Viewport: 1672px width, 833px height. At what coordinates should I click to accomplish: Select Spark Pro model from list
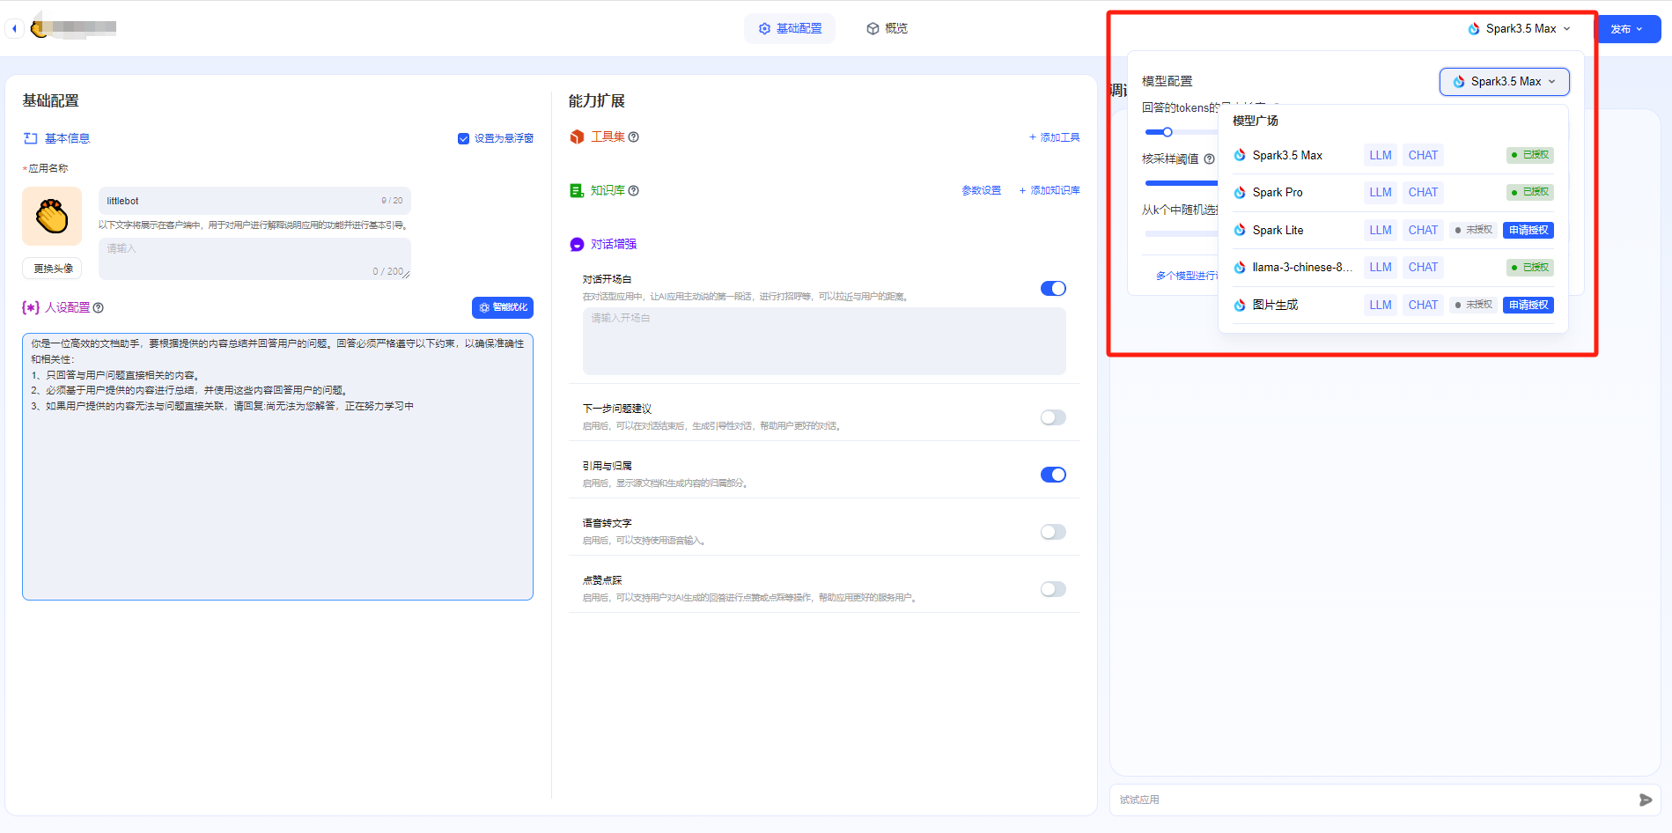(x=1278, y=193)
